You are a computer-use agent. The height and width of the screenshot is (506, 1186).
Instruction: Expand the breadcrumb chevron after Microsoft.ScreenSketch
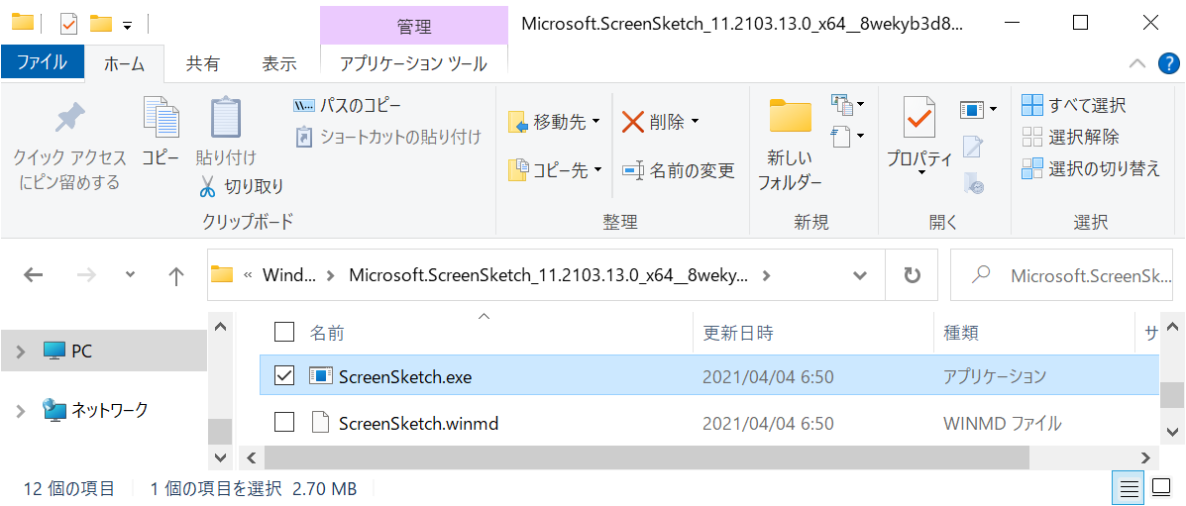coord(767,275)
